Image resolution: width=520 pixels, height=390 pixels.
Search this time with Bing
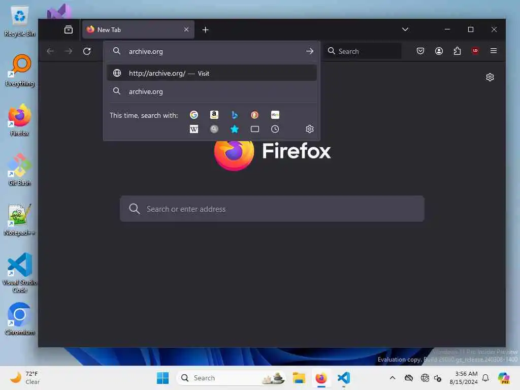coord(235,115)
